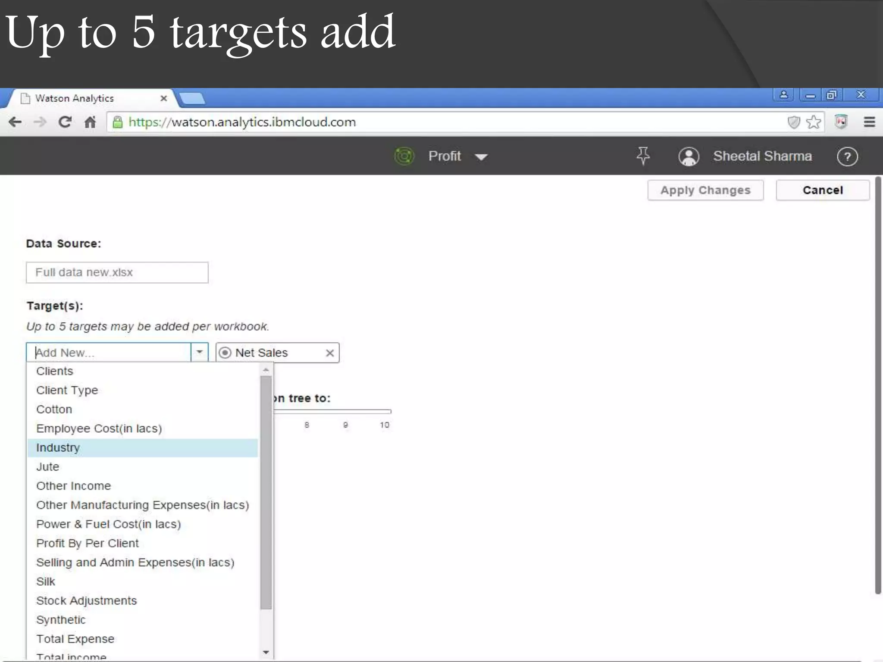Select Synthetic option in list
This screenshot has height=662, width=883.
pos(143,620)
